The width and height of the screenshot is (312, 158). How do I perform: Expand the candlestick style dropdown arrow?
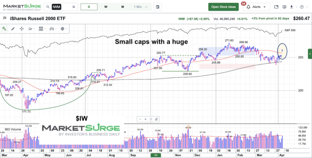click(56, 29)
